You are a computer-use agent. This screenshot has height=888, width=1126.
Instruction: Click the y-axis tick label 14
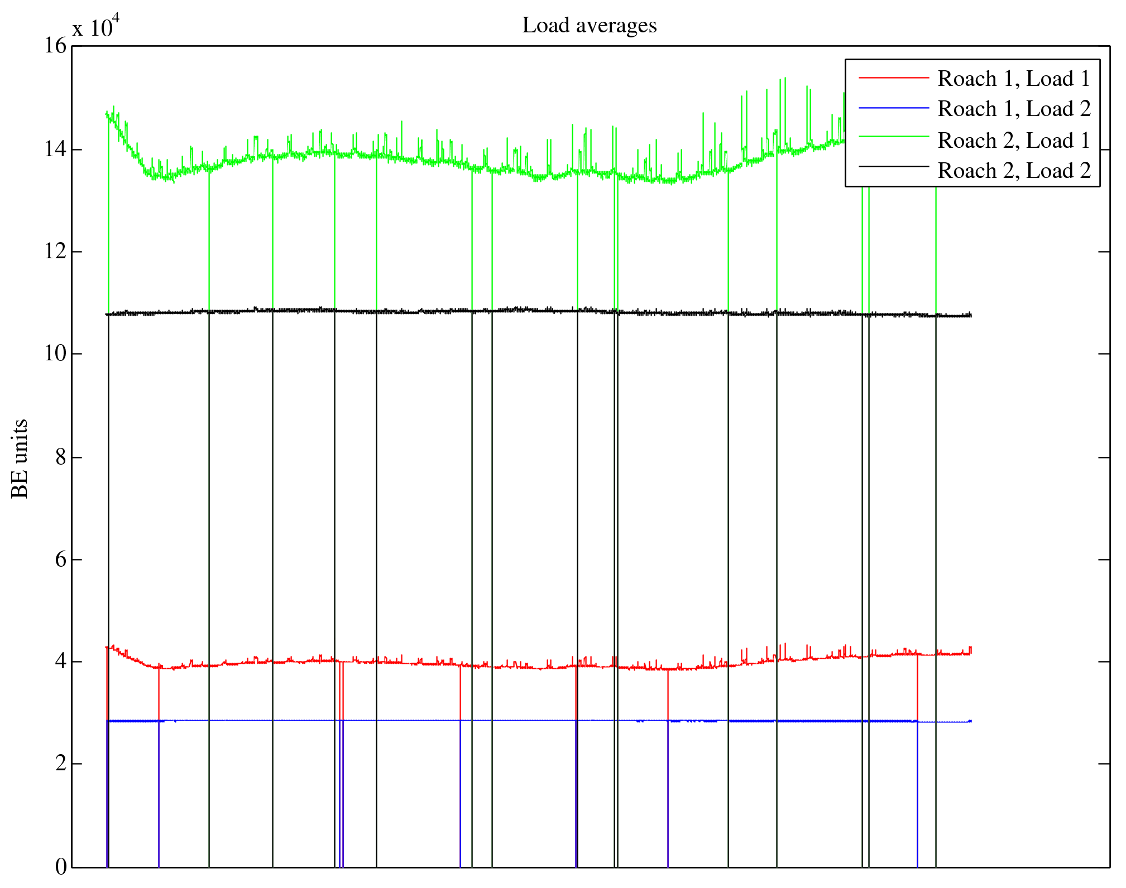point(55,149)
